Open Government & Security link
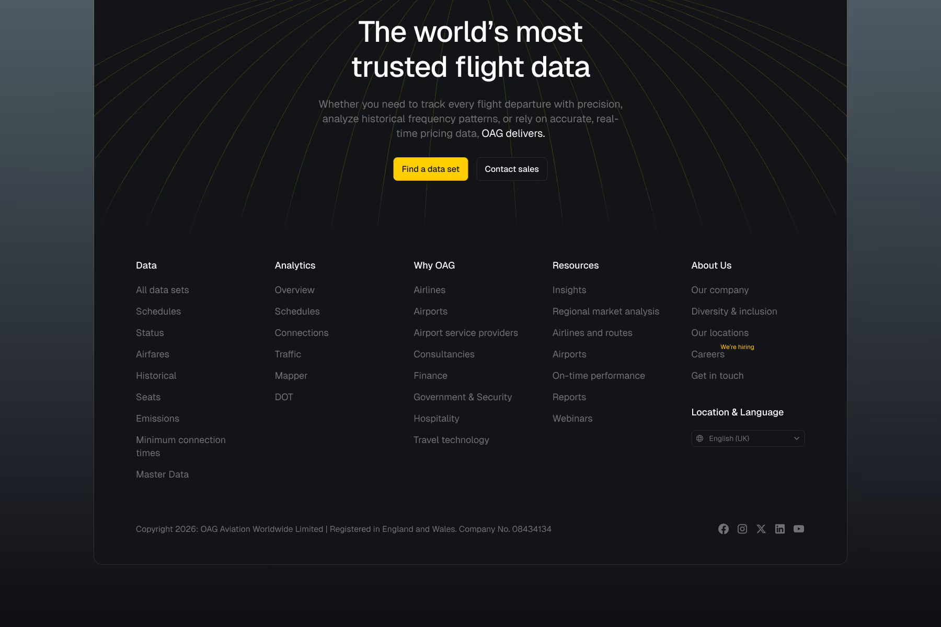941x627 pixels. pos(463,397)
